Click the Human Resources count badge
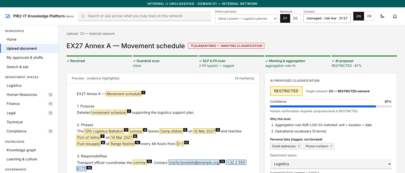 coord(50,95)
